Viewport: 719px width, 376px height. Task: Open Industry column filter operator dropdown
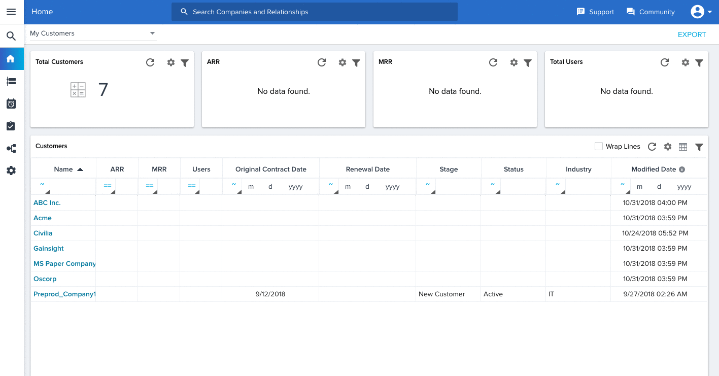557,186
